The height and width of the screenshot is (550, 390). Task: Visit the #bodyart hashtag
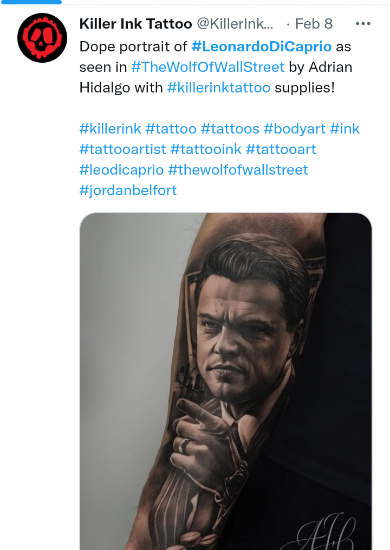click(x=295, y=129)
